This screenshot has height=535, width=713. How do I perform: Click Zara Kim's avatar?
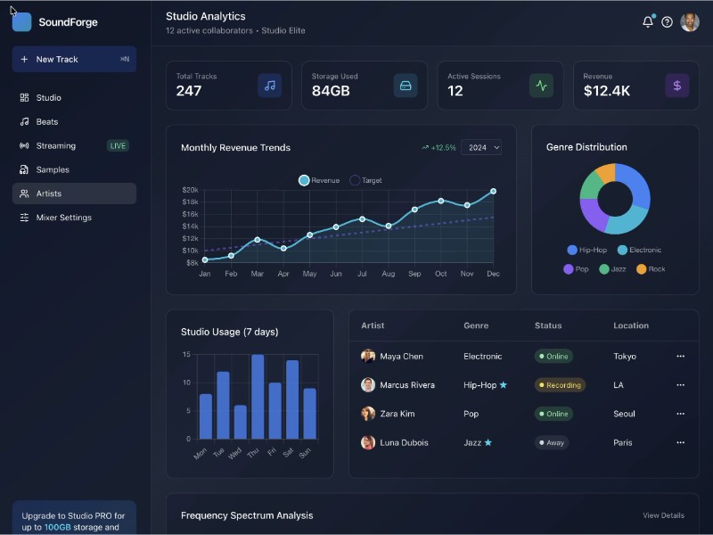tap(368, 414)
